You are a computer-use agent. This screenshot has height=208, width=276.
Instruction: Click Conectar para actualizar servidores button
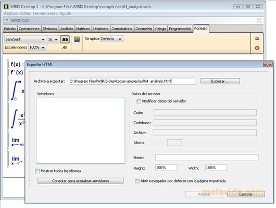[x=80, y=181]
